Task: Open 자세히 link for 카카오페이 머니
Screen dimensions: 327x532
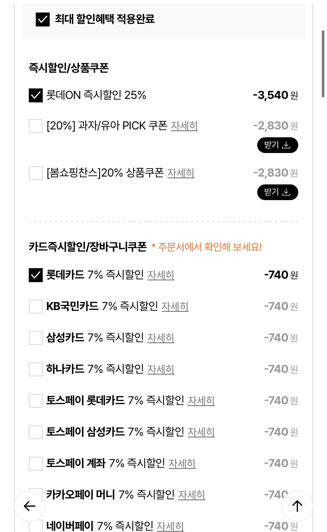Action: (x=192, y=495)
